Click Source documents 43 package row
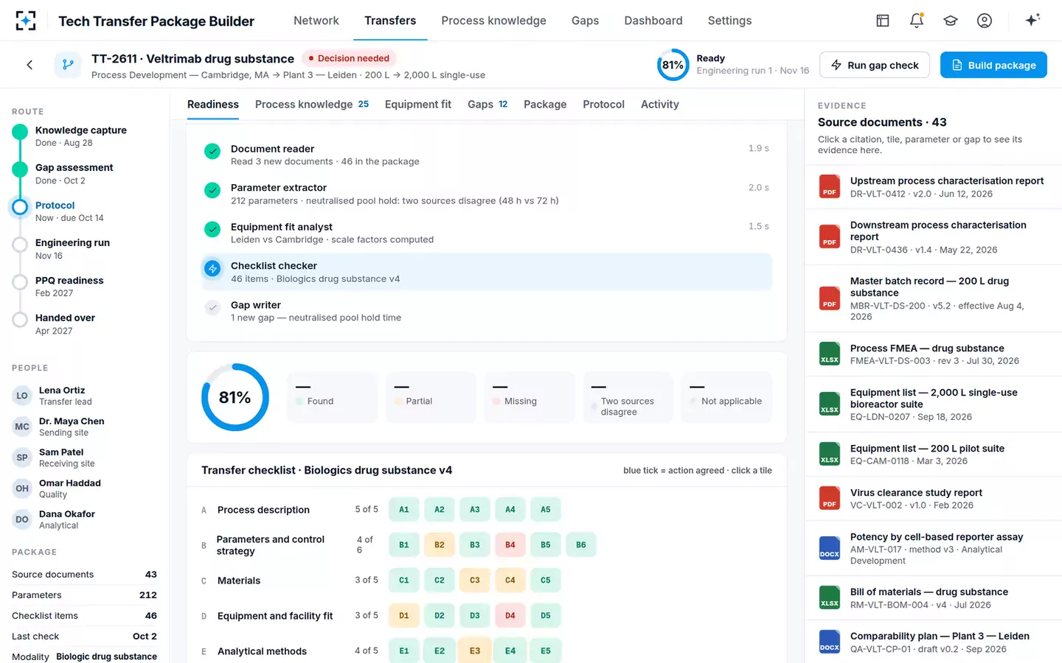The image size is (1062, 663). pos(84,575)
